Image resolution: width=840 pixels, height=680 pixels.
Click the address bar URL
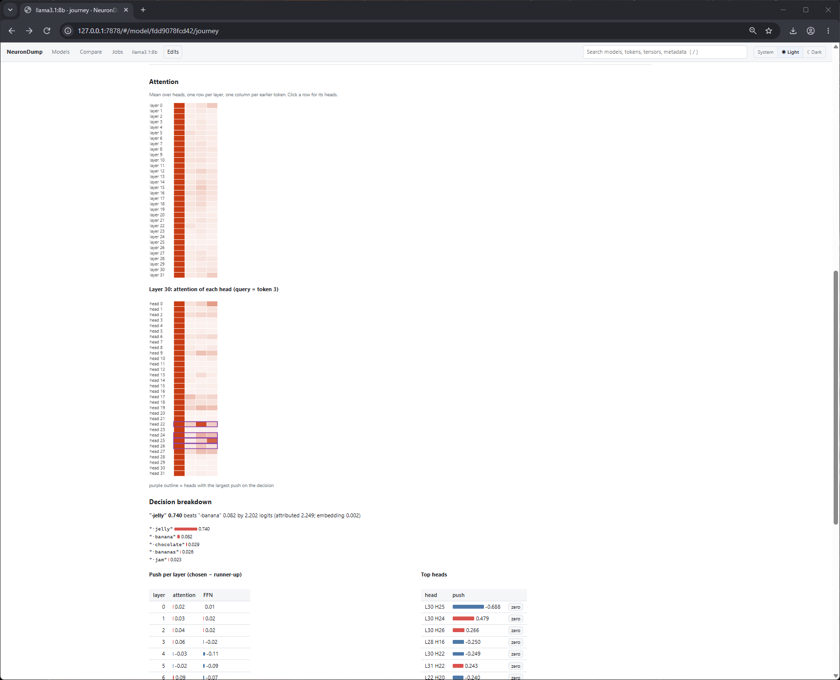(x=148, y=31)
